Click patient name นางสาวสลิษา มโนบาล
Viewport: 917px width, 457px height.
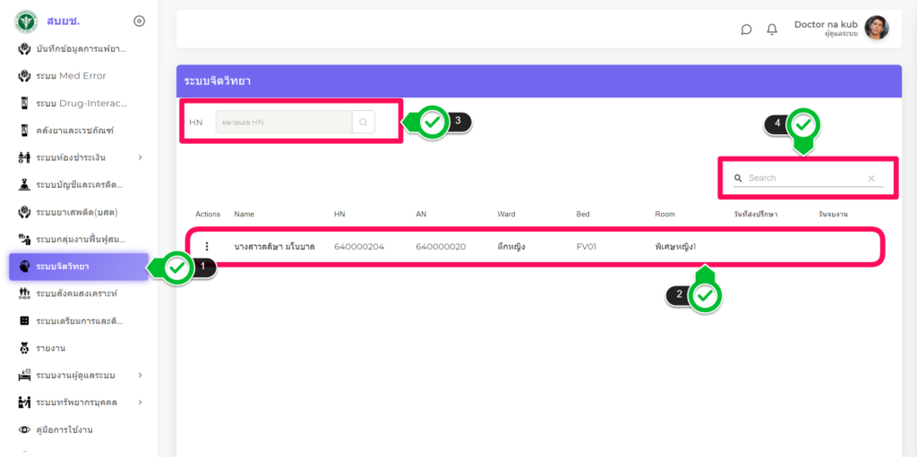(x=276, y=246)
